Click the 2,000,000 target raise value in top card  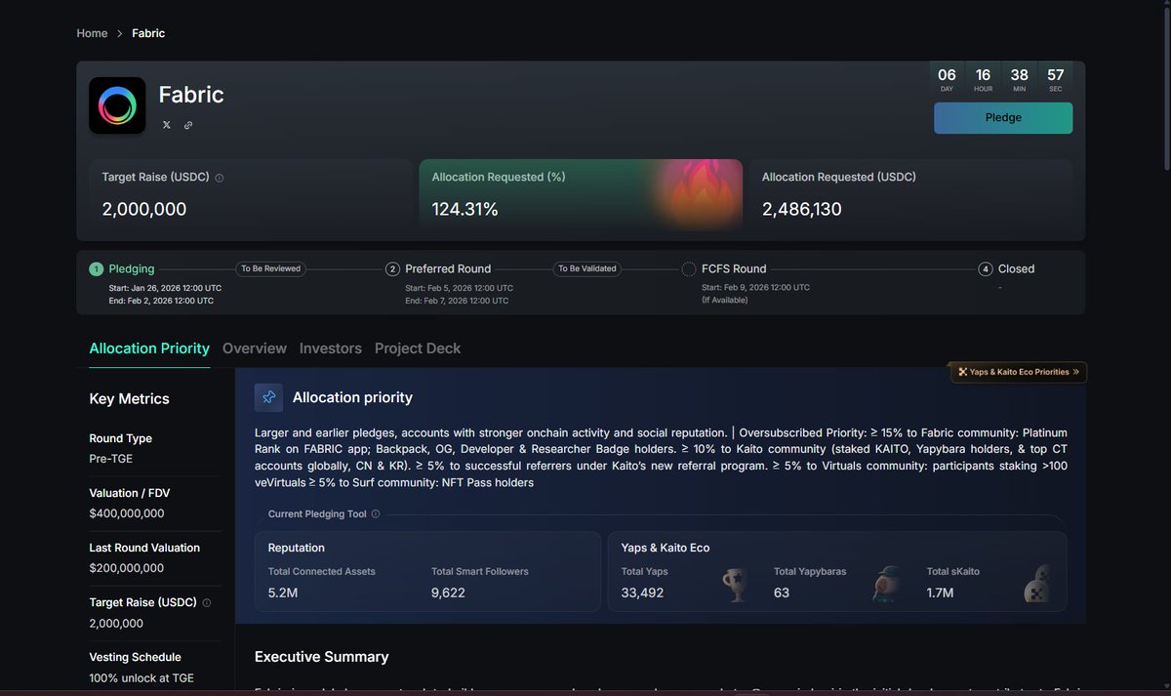click(144, 209)
